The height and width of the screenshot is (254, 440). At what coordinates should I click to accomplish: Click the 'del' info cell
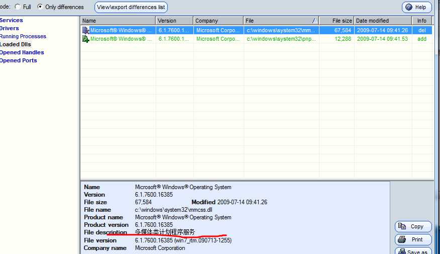tap(422, 30)
